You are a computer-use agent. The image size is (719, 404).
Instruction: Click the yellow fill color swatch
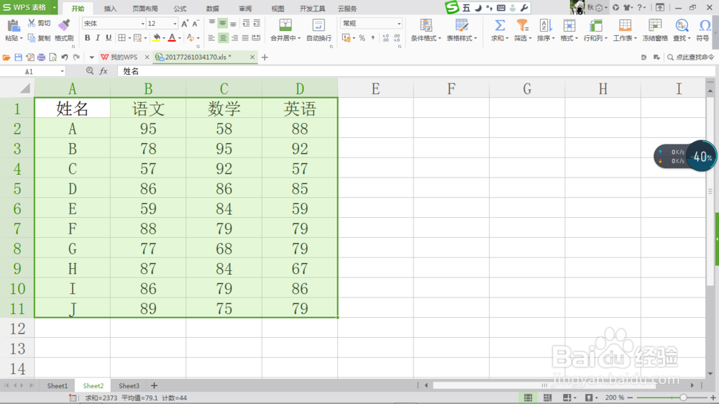(x=157, y=38)
